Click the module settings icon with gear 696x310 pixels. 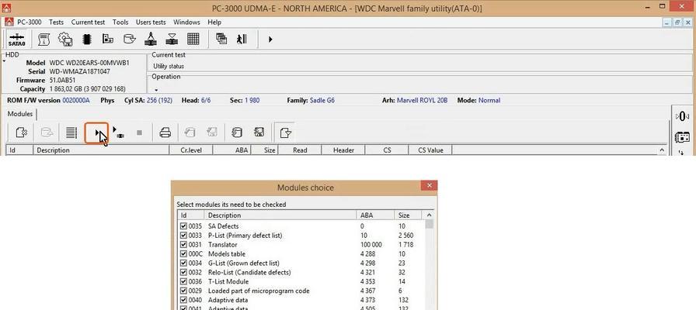click(21, 133)
